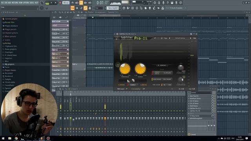Viewport: 251px width, 141px height.
Task: Open the Pro-DS MIDI Learn dropdown
Action: (x=122, y=89)
